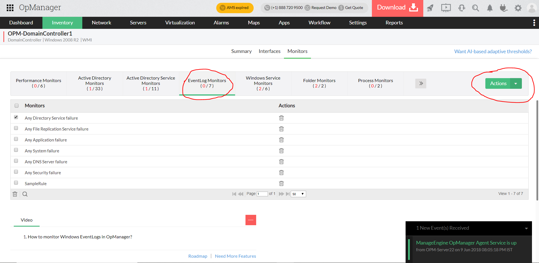Click the Page number input field
539x263 pixels.
(x=262, y=194)
